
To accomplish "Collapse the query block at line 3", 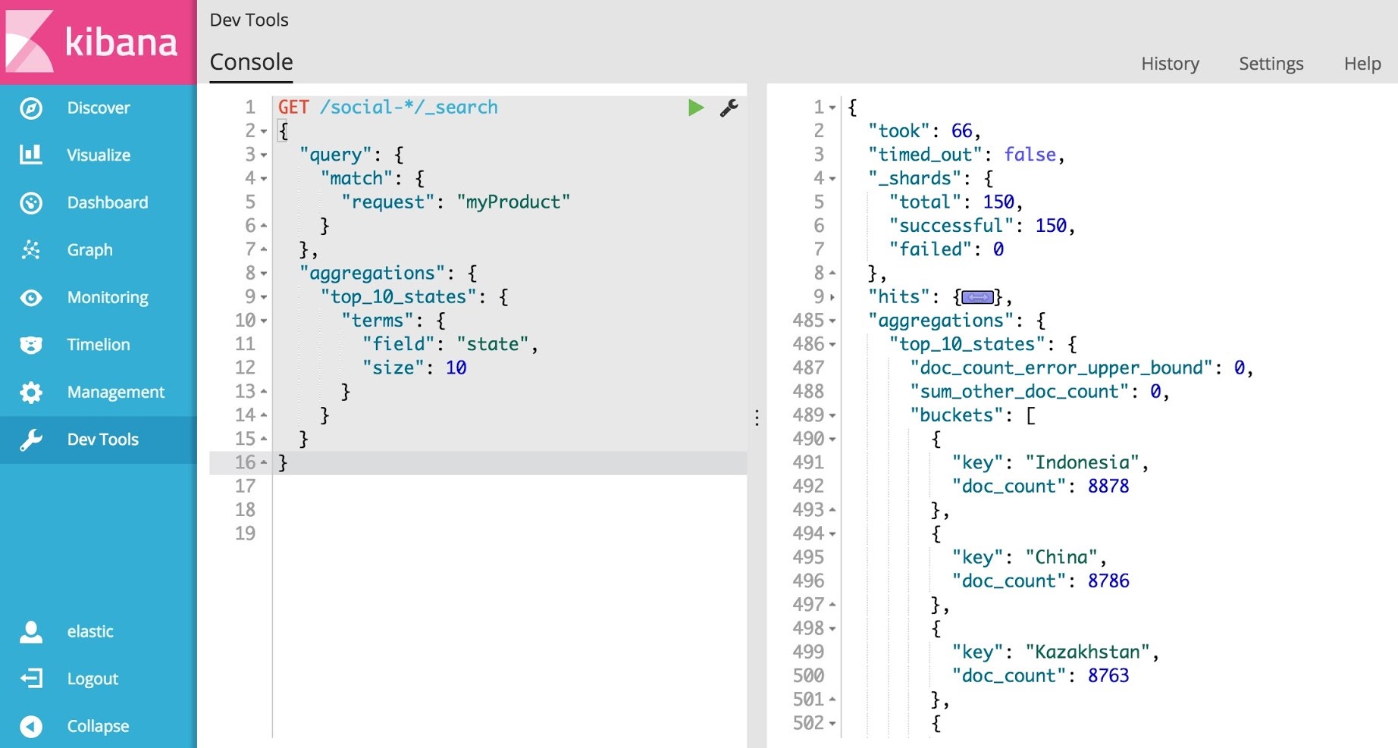I will (264, 155).
